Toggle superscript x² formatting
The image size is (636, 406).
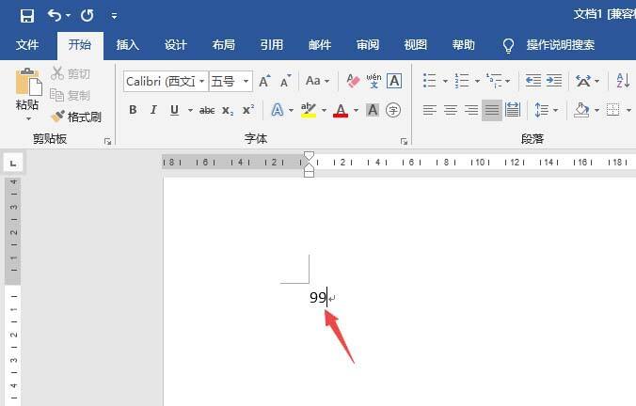click(x=248, y=110)
